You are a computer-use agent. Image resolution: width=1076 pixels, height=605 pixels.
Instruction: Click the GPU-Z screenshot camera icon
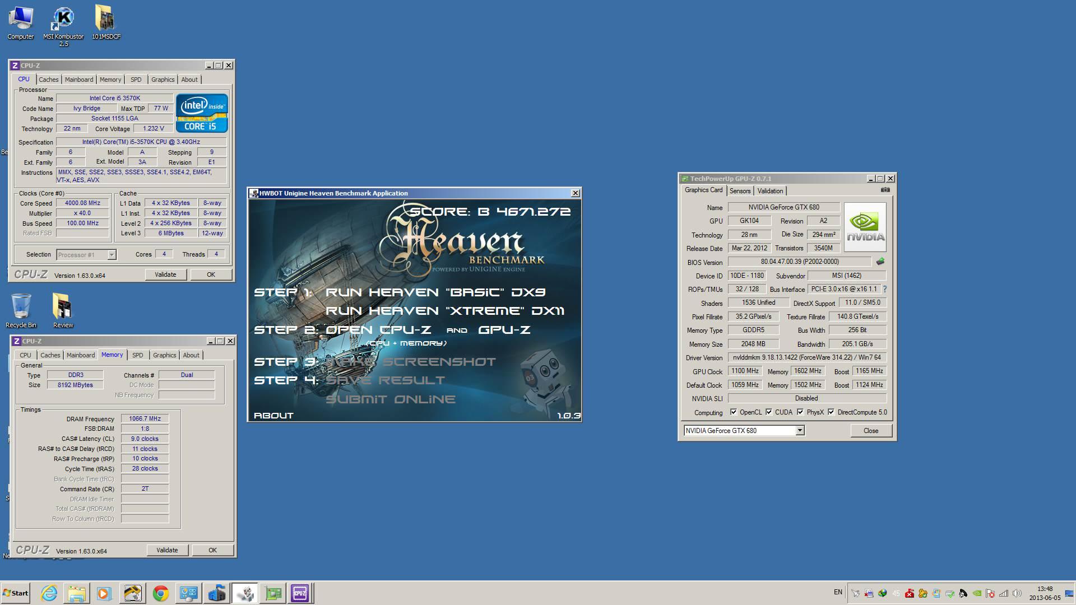[x=885, y=190]
